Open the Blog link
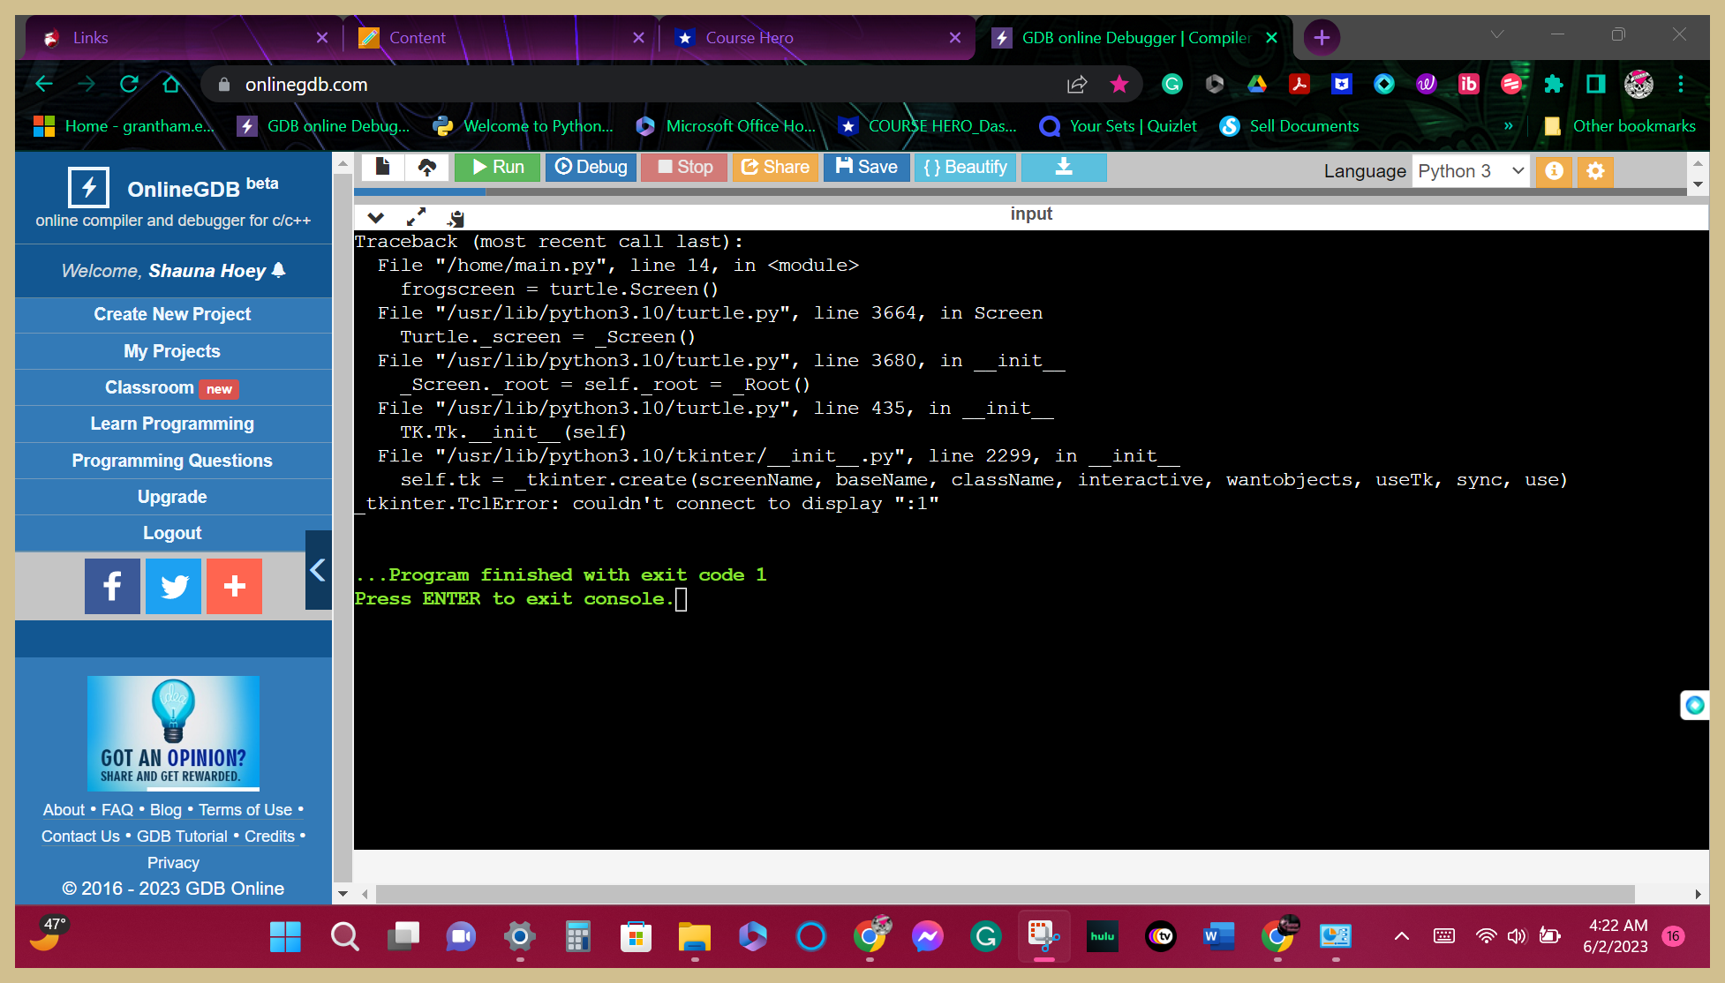Screen dimensions: 1725x983 click(166, 810)
